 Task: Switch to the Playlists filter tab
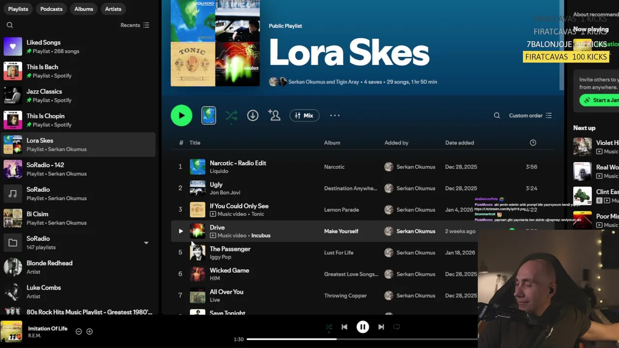(x=18, y=9)
